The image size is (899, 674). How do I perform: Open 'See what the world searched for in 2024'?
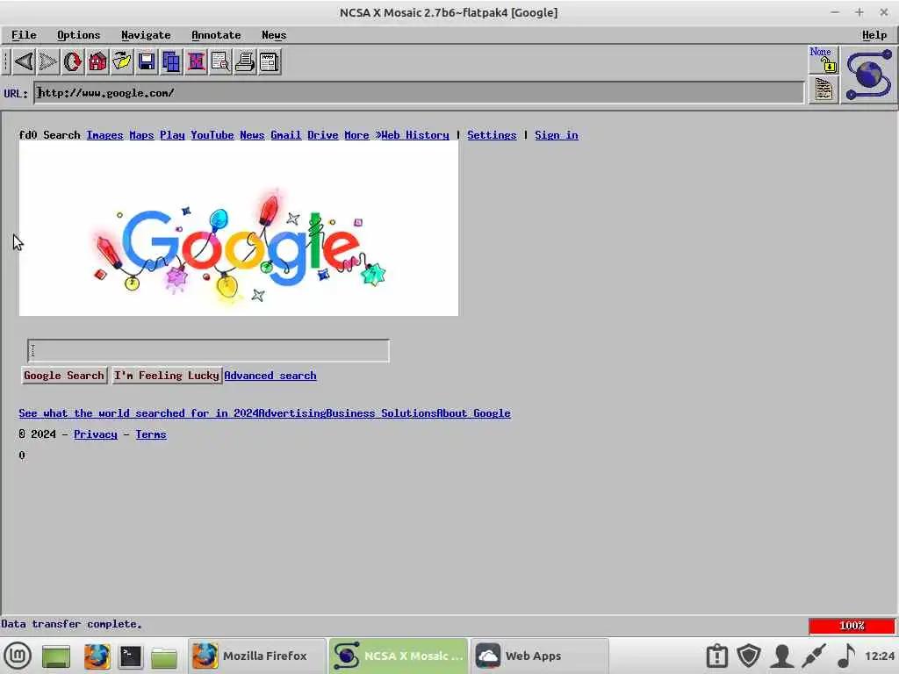pos(139,413)
